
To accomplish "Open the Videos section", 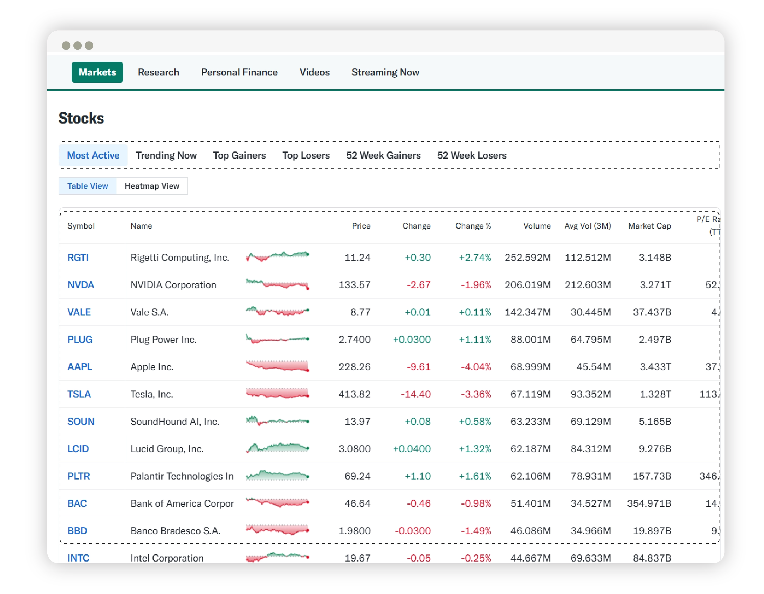I will pyautogui.click(x=314, y=72).
